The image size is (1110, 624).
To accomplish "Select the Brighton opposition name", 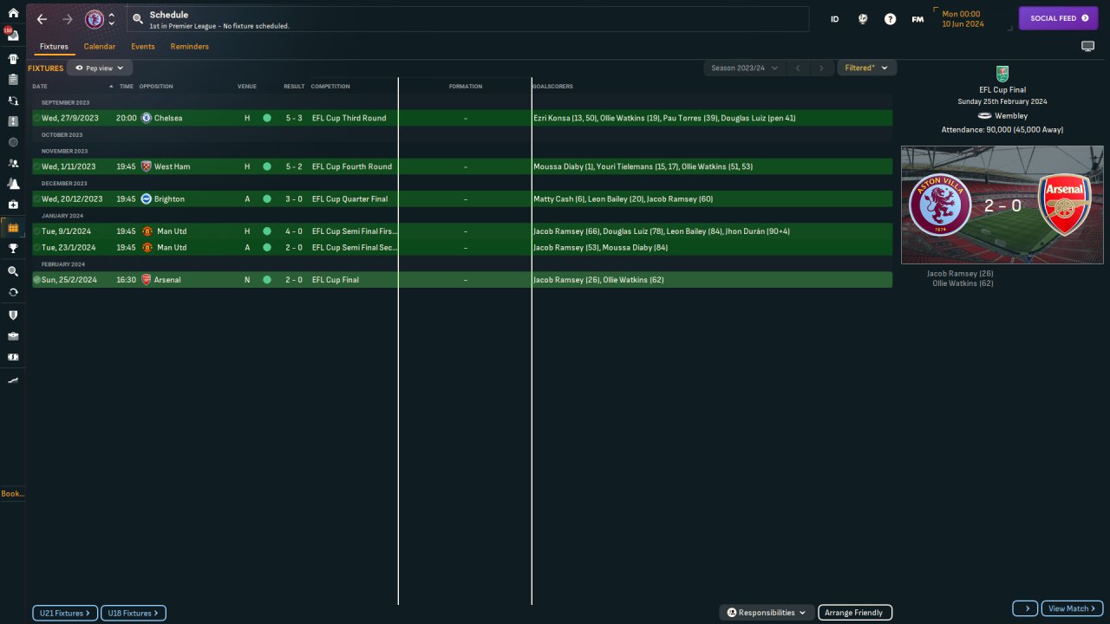I will [169, 199].
